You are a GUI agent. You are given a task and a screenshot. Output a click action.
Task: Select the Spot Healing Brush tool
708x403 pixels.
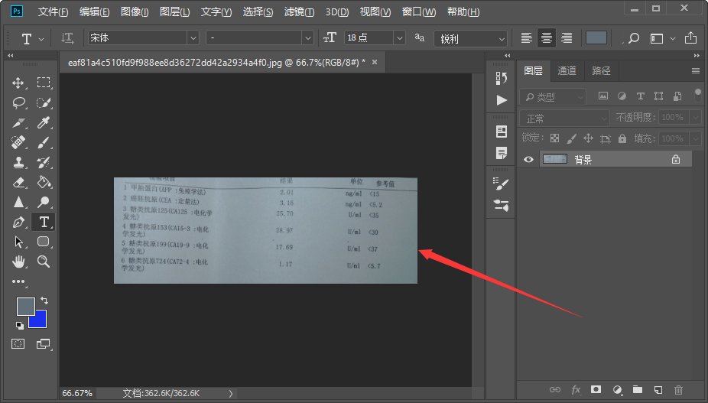[18, 142]
